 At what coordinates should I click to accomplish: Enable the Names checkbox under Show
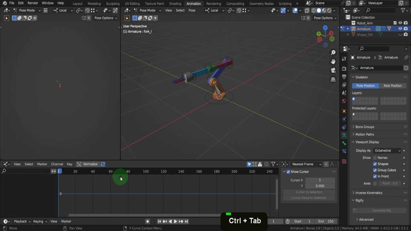click(x=375, y=158)
